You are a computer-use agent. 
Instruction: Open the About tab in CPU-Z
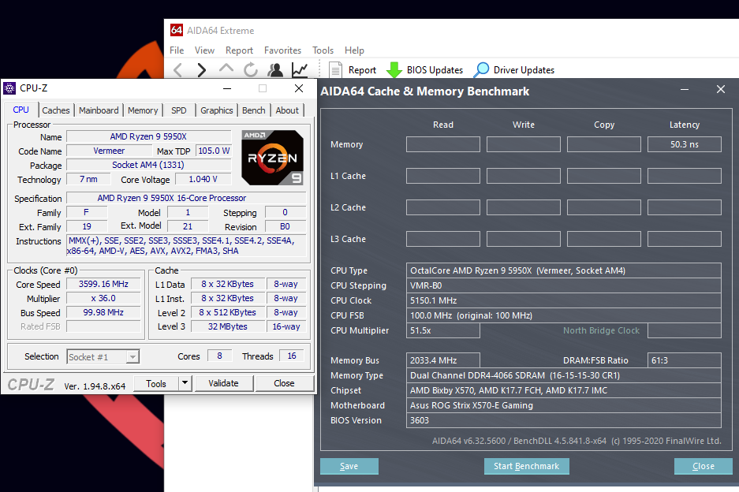[x=287, y=110]
